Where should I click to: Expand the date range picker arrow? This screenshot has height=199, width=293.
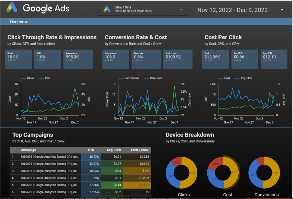(x=282, y=10)
